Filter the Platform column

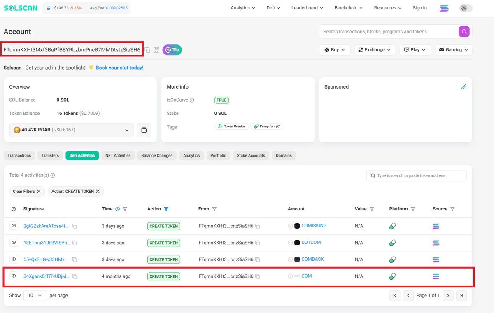point(413,209)
